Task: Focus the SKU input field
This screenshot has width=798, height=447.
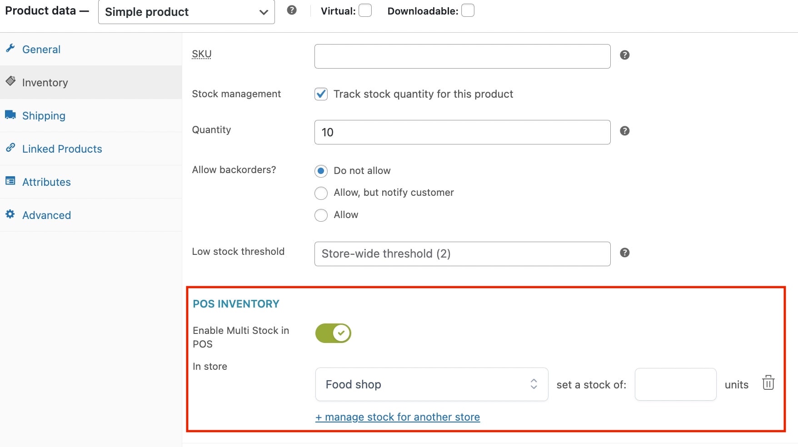Action: click(462, 56)
